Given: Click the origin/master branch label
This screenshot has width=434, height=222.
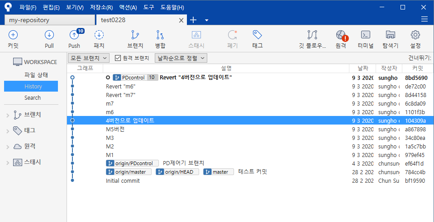Looking at the screenshot, I should 129,172.
